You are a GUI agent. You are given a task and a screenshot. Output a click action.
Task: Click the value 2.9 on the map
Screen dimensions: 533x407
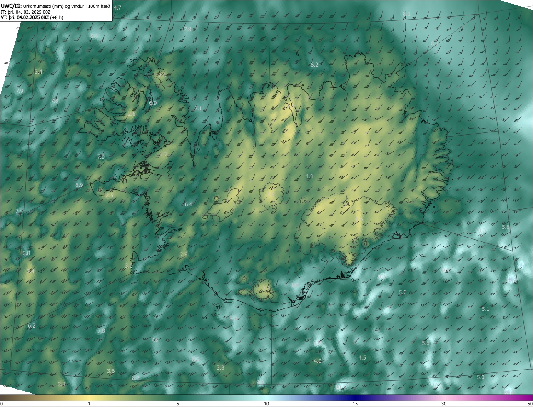pyautogui.click(x=184, y=254)
